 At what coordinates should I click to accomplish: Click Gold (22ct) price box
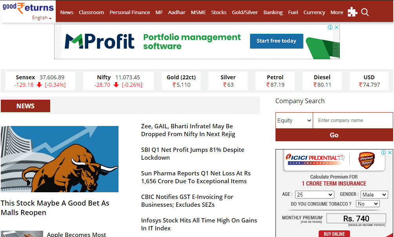pos(181,81)
